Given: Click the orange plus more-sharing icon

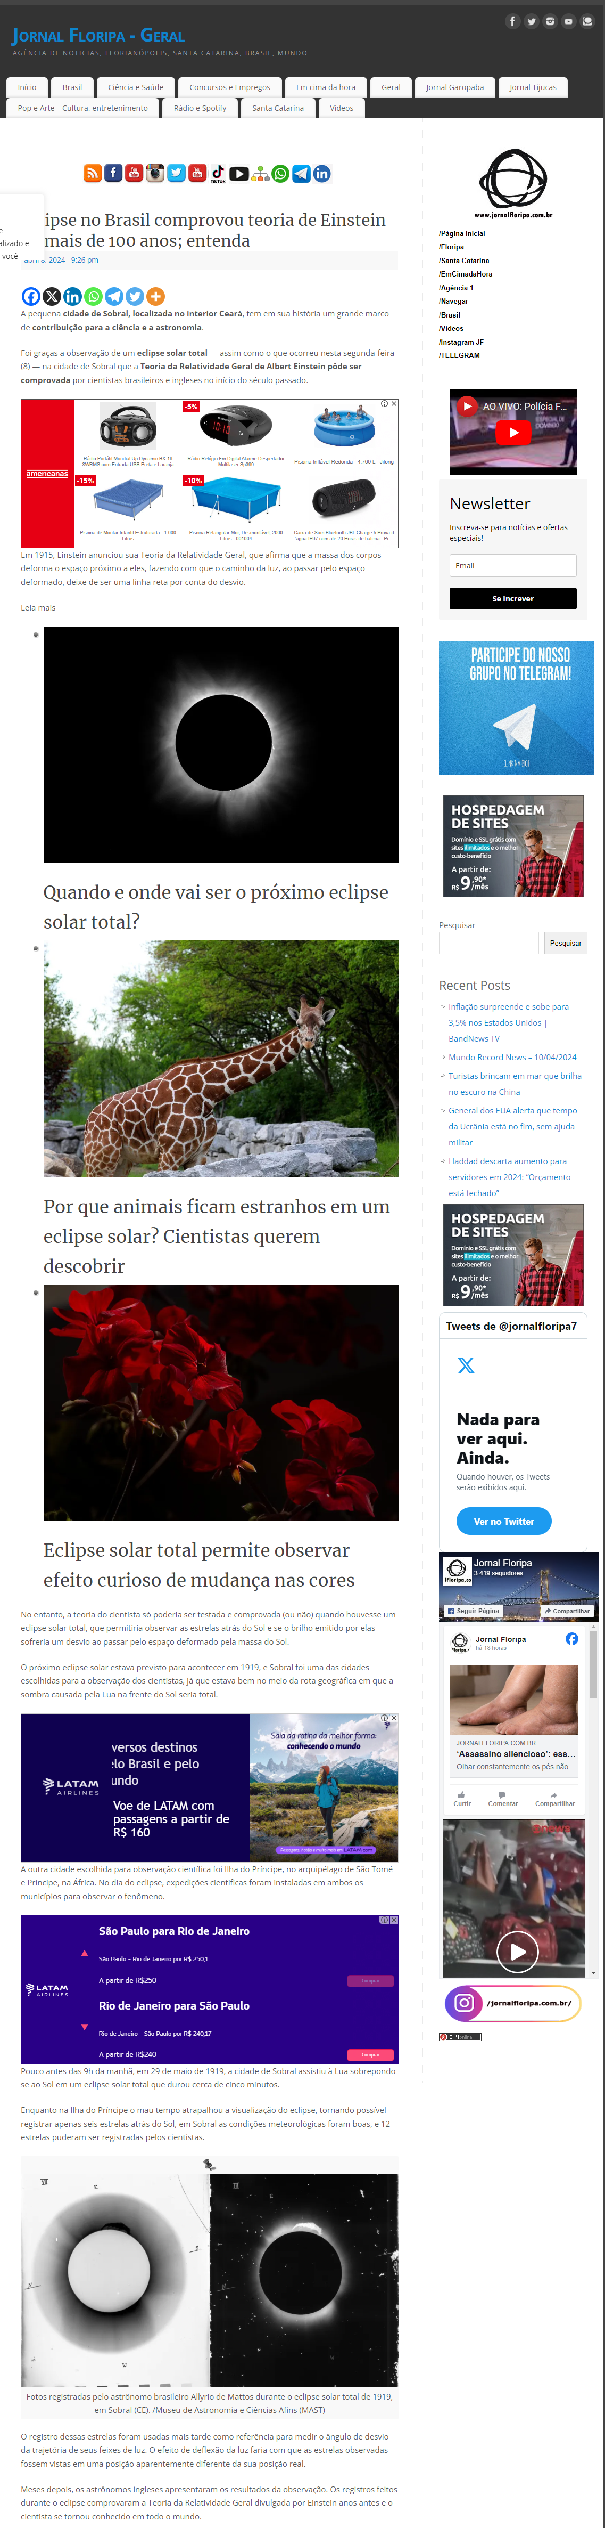Looking at the screenshot, I should coord(155,296).
